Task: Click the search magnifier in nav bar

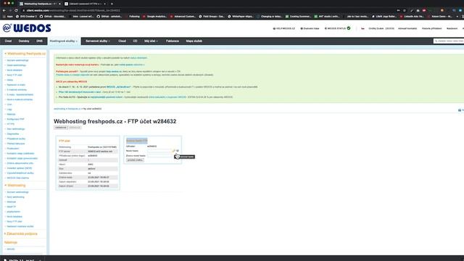Action: tap(436, 41)
